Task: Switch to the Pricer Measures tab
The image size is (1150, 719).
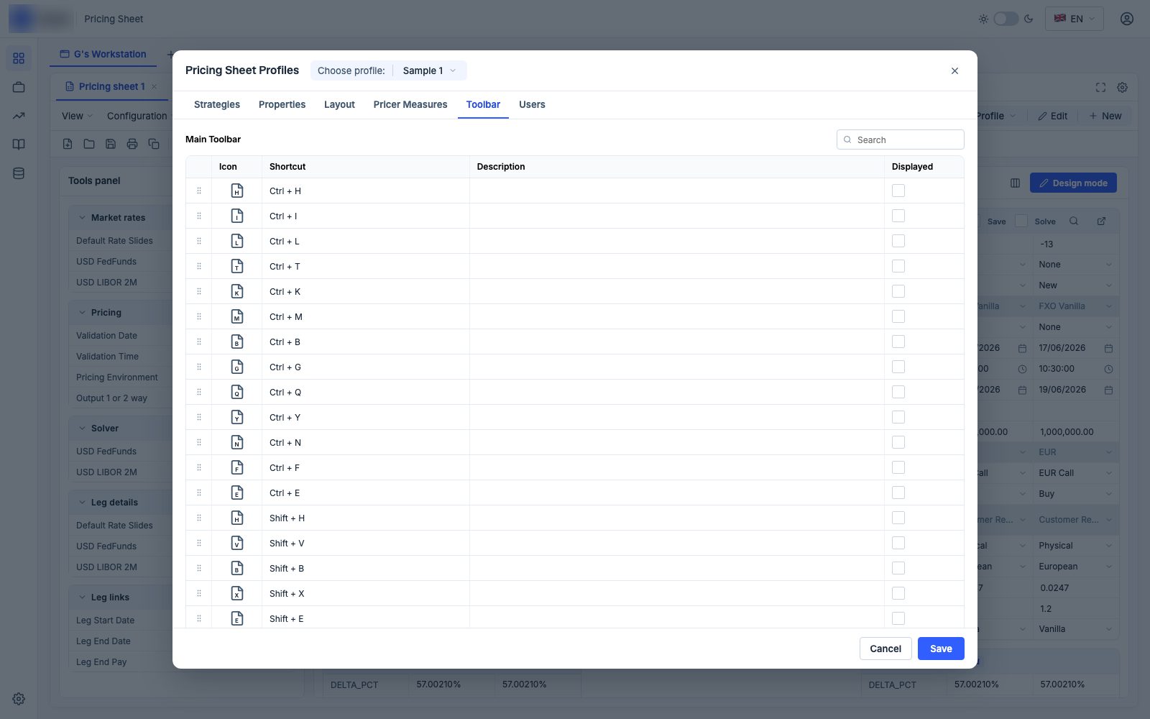Action: pos(410,104)
